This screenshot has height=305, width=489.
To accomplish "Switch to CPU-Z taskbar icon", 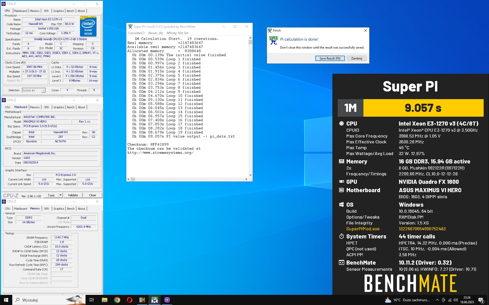I will click(167, 300).
